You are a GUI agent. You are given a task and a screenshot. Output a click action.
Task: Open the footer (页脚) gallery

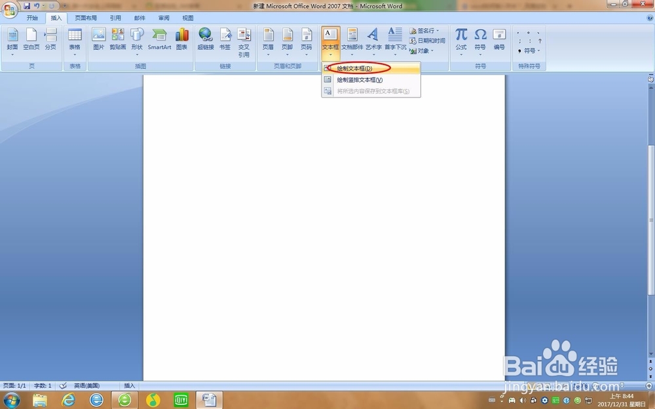[x=288, y=42]
